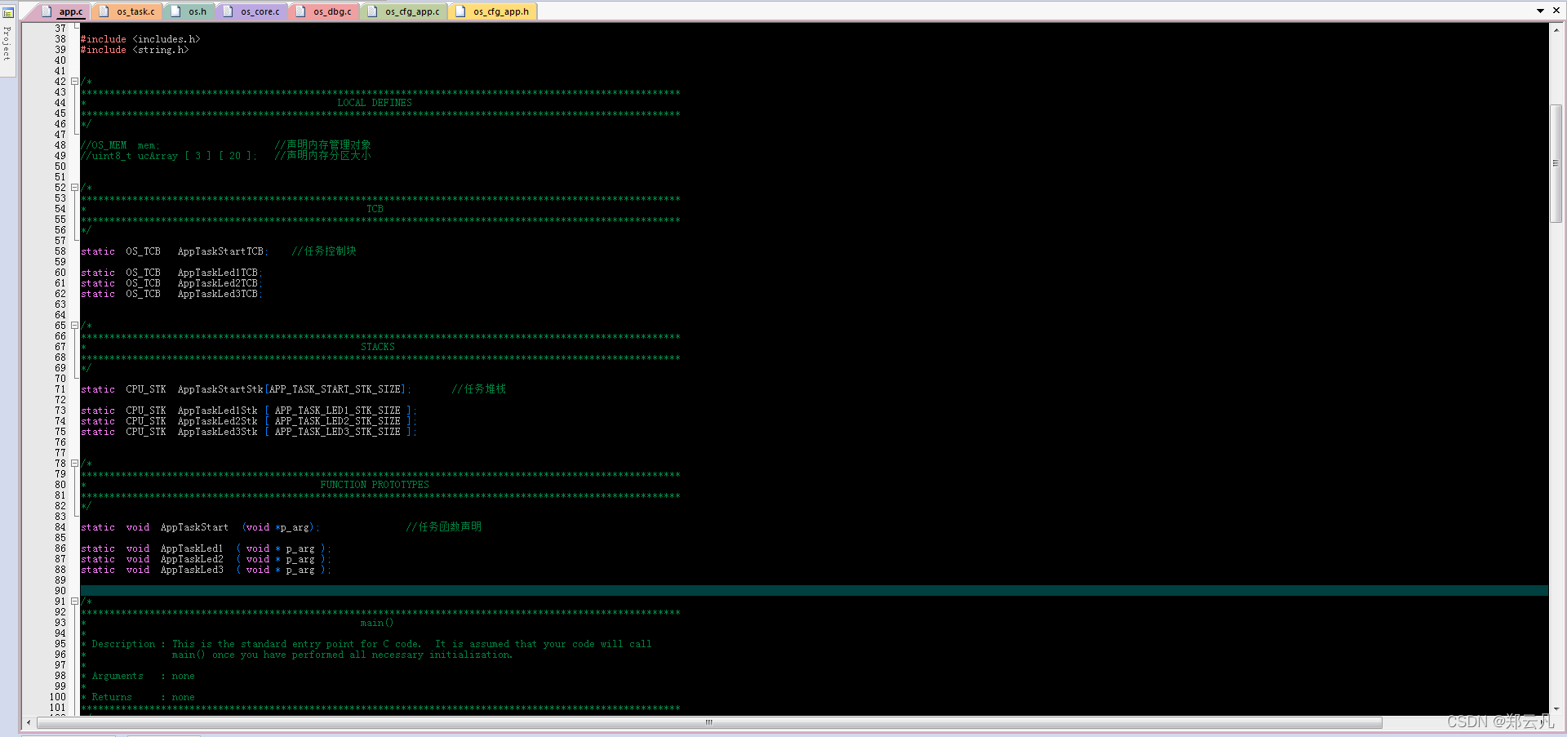Click the AppTaskLed3 function prototype
The width and height of the screenshot is (1567, 737).
pos(206,570)
